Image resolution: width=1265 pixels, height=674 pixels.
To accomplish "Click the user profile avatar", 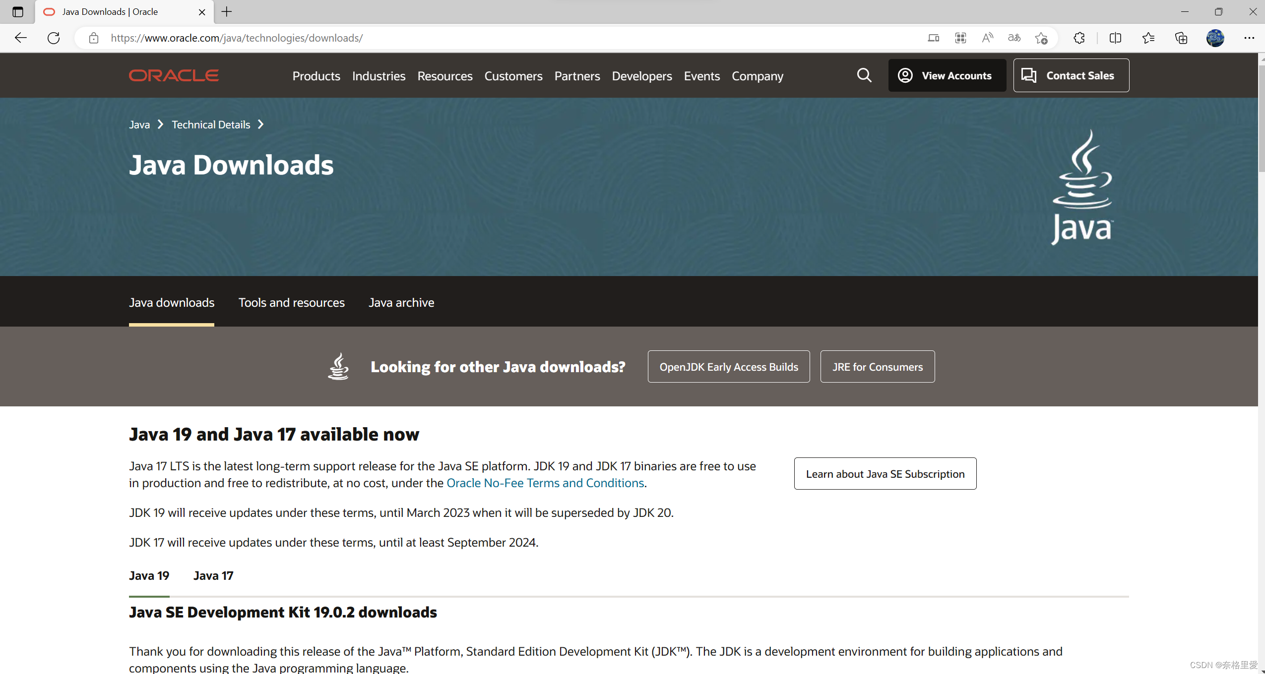I will [x=1215, y=38].
